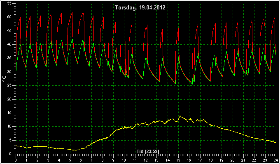This screenshot has height=164, width=280.
Task: Click the 10 value on temperature axis
Action: coord(9,127)
